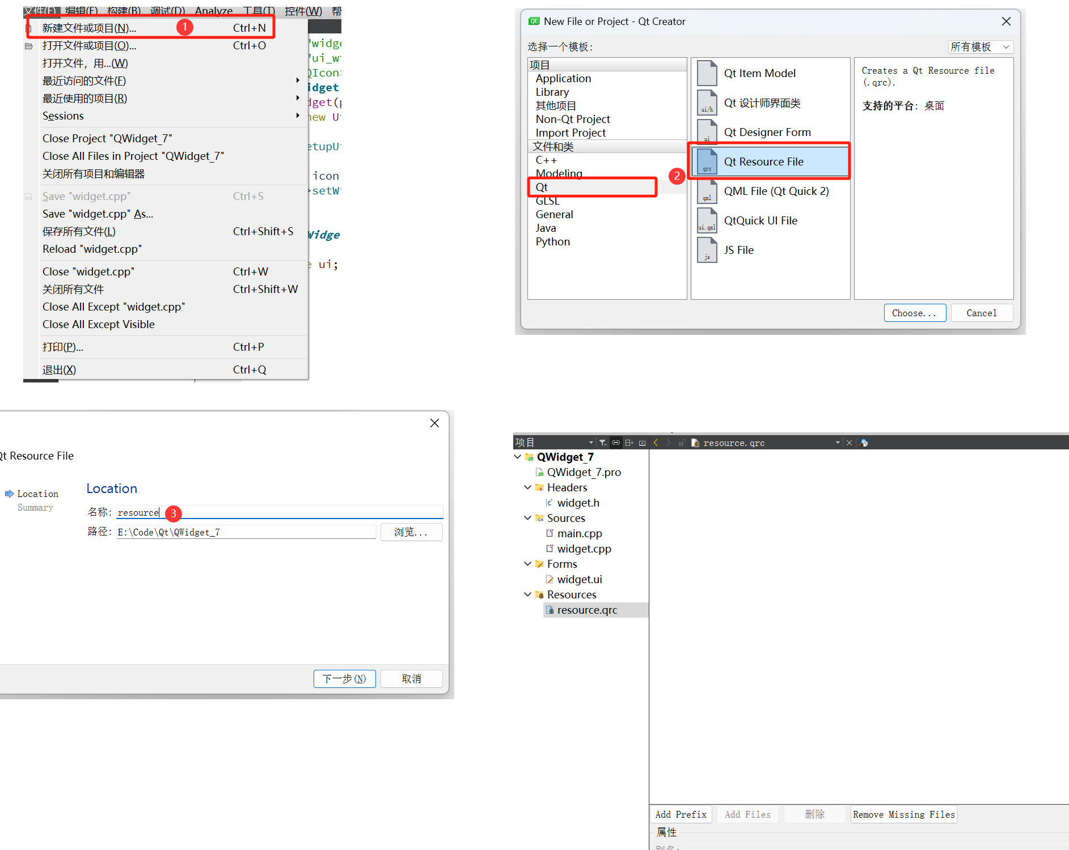Select Qt Resource File template
1069x850 pixels.
[770, 161]
